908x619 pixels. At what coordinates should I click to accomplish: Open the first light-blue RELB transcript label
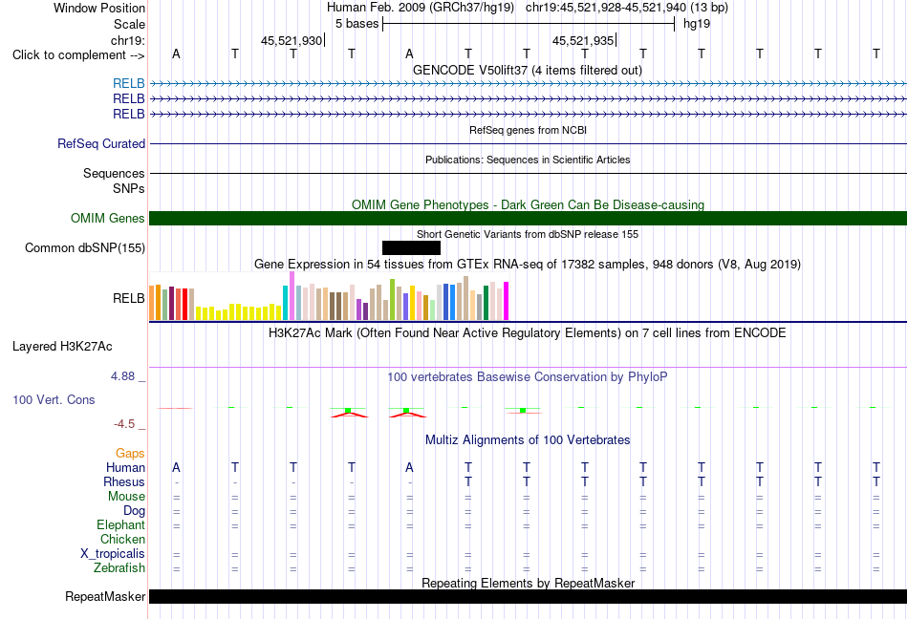coord(129,84)
